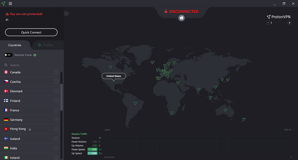Open the Secure Core info icon

tap(35, 55)
